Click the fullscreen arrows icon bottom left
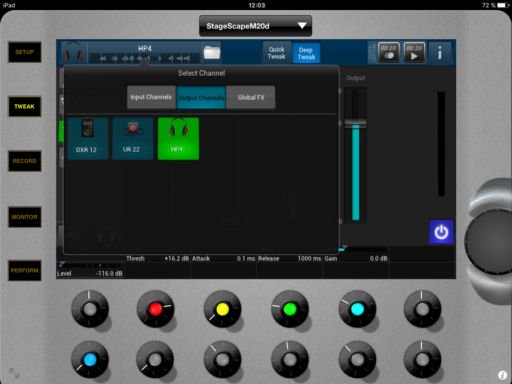The width and height of the screenshot is (512, 384). pyautogui.click(x=14, y=373)
